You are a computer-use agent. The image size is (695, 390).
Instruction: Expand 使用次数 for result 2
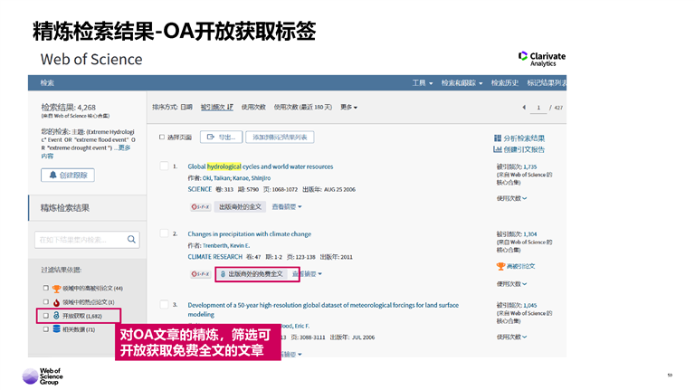(511, 283)
